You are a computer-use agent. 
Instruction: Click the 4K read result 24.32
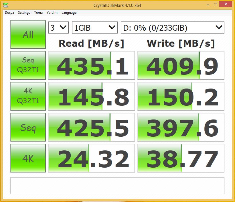[x=92, y=158]
